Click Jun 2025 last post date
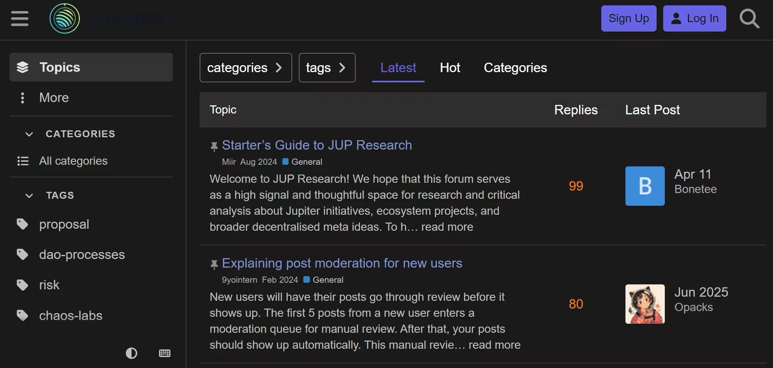This screenshot has height=368, width=773. point(701,292)
